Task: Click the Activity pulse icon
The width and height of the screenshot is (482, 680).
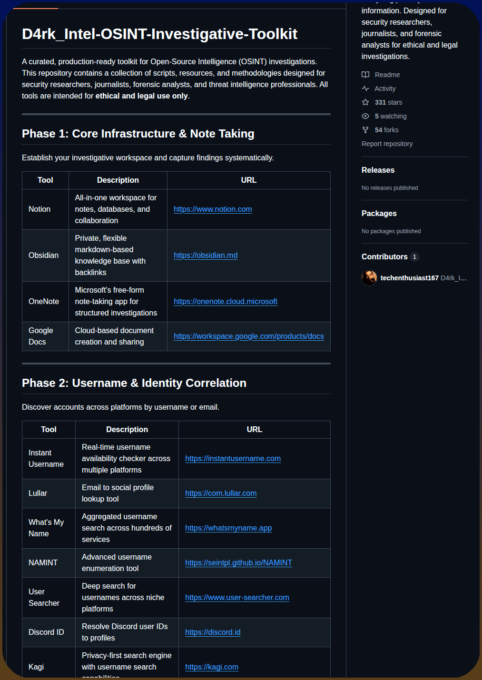Action: point(365,89)
